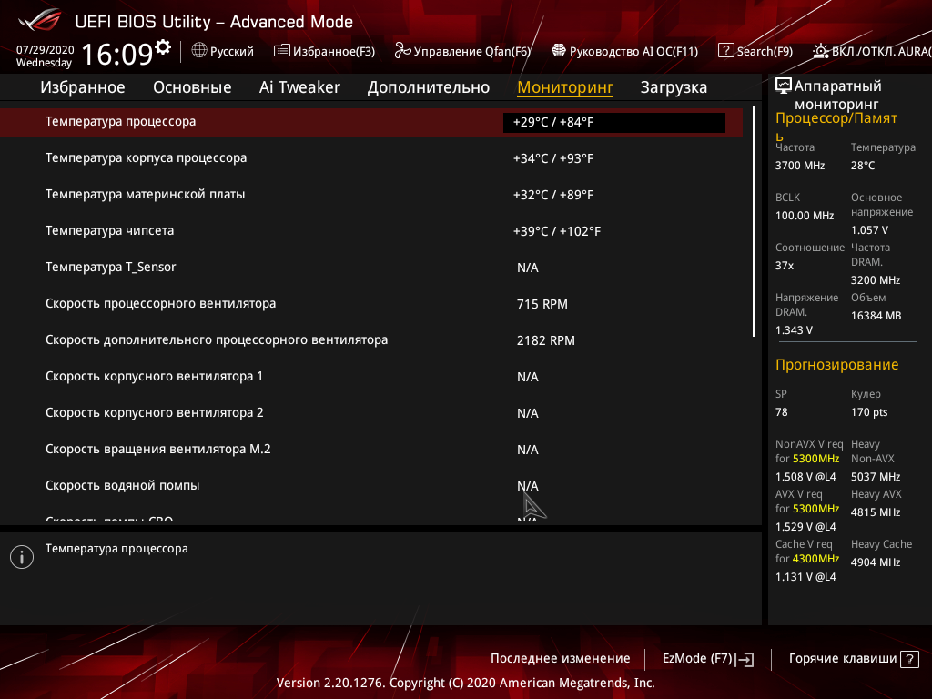
Task: Click the 07/29/2020 date text
Action: click(x=46, y=49)
